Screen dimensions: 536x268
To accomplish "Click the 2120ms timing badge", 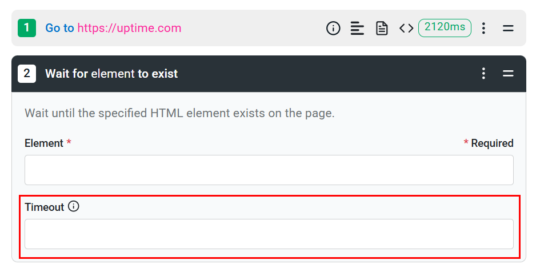I will 445,27.
